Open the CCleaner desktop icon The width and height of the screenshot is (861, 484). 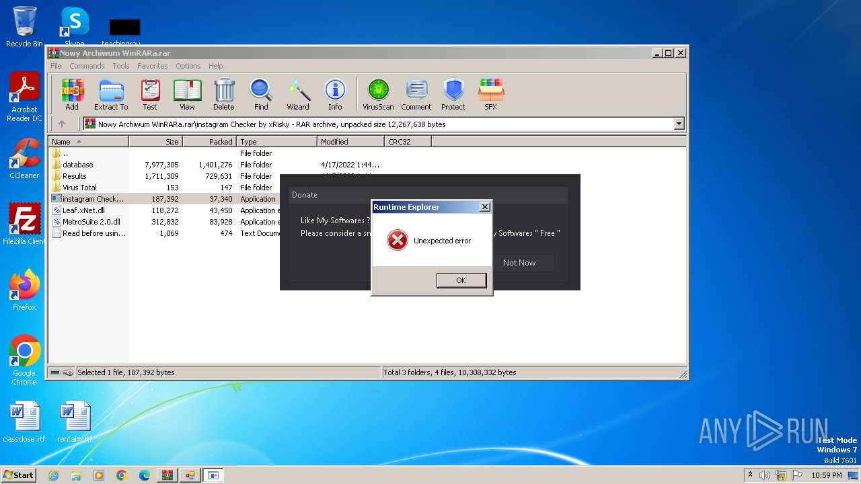(24, 159)
